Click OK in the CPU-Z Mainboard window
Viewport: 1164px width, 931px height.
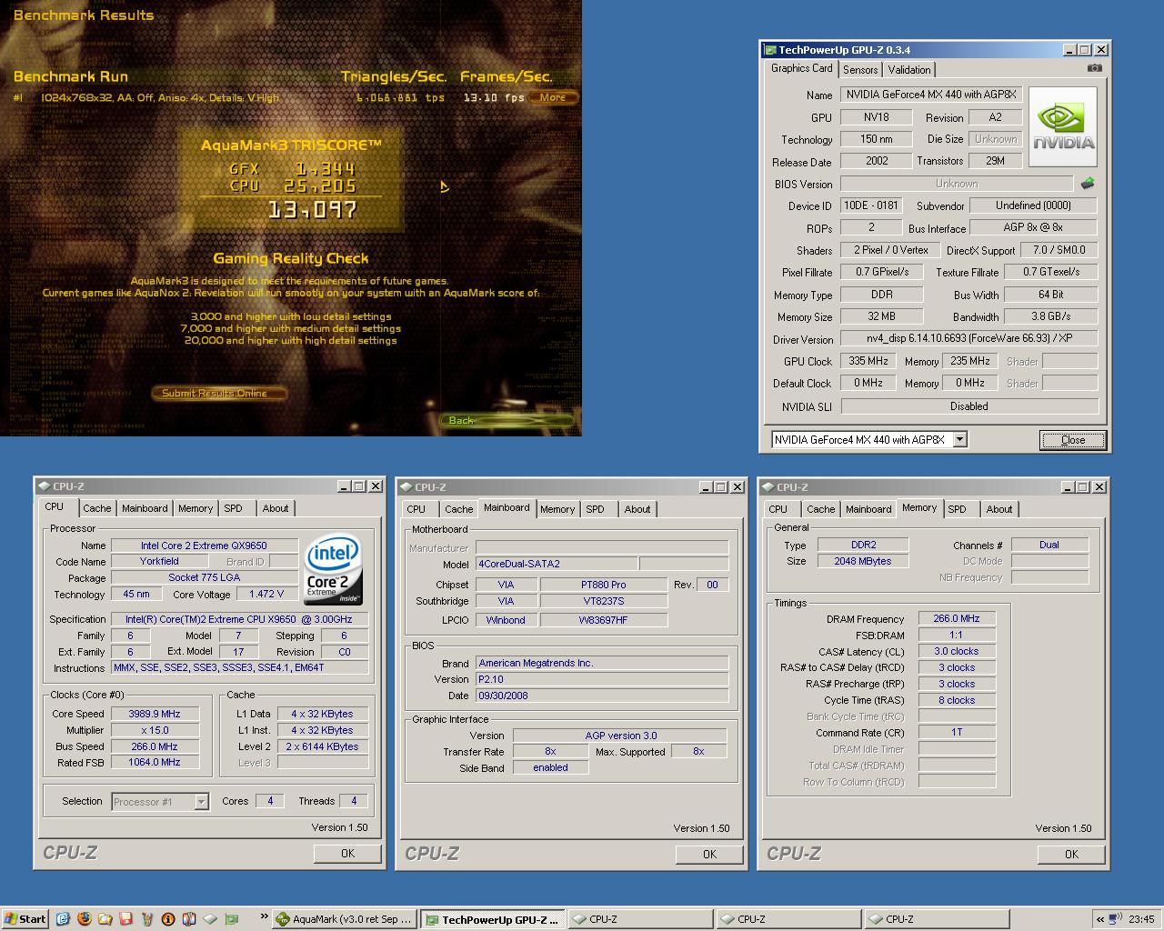tap(709, 854)
